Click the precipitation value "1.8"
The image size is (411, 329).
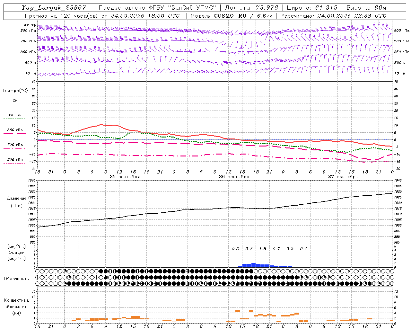coord(263,249)
